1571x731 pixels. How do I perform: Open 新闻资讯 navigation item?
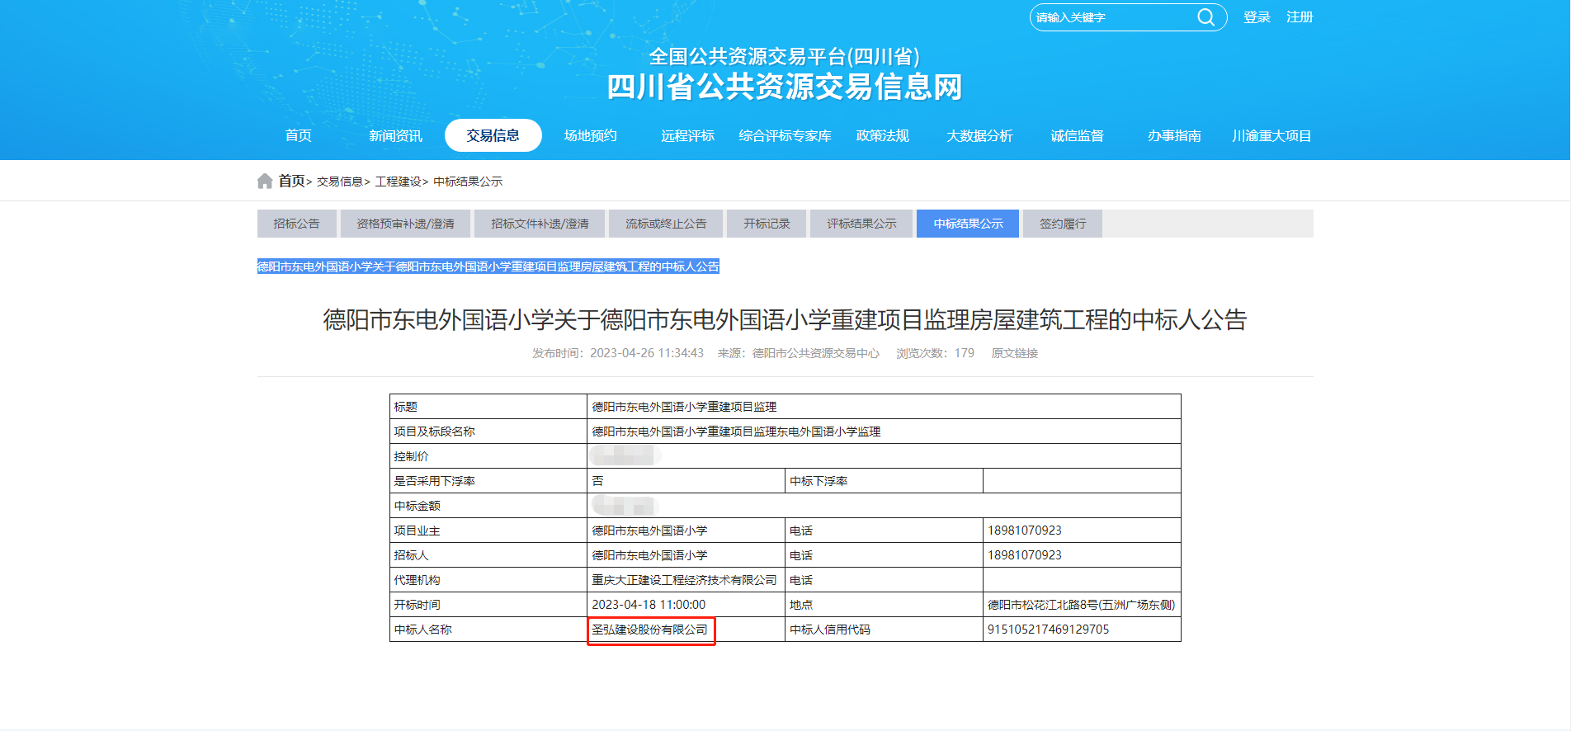coord(395,135)
